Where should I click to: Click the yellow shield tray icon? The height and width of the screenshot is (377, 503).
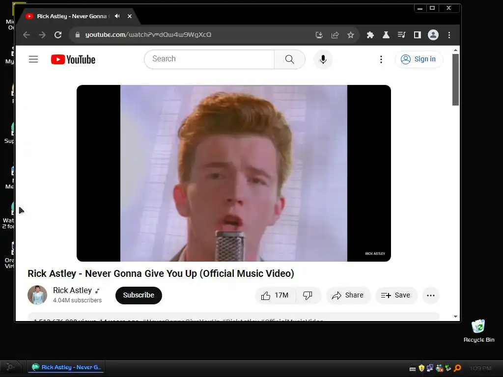pos(421,368)
